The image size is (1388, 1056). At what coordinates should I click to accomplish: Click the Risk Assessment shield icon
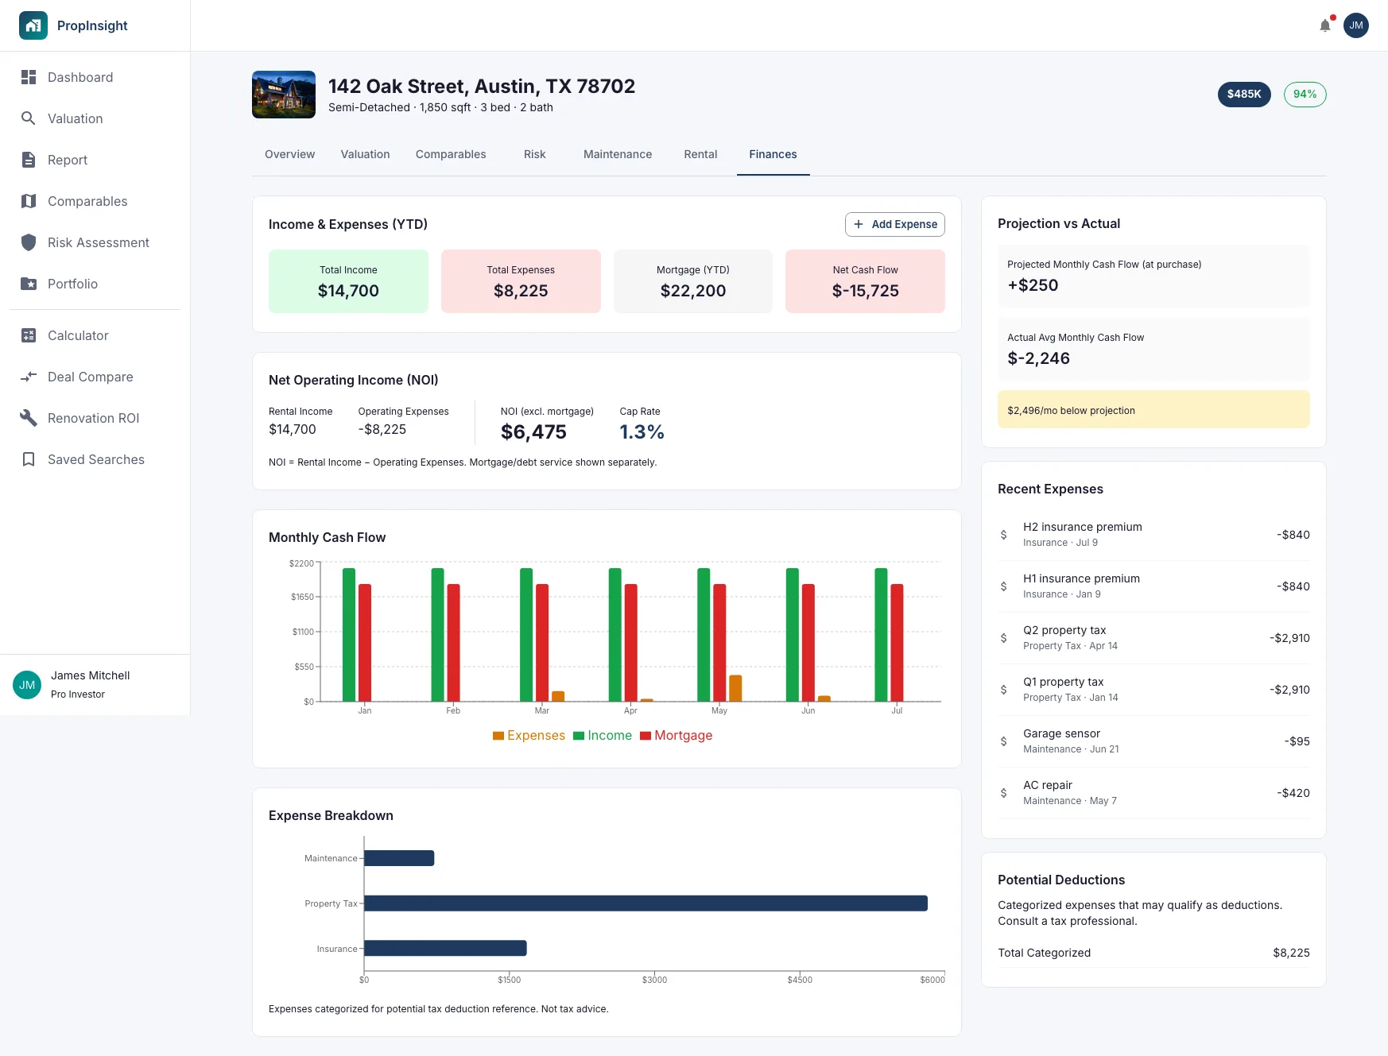click(x=29, y=242)
